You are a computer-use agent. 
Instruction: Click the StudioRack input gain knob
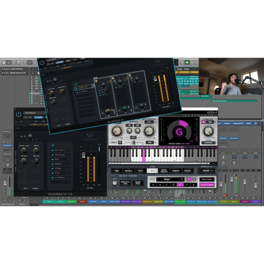[x=30, y=136]
